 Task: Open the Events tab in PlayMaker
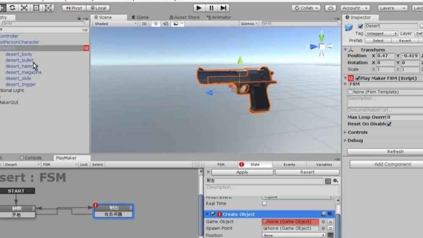(289, 164)
